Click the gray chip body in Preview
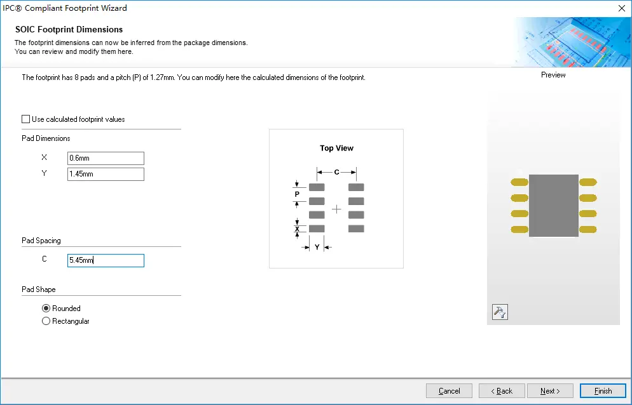632x405 pixels. [553, 206]
